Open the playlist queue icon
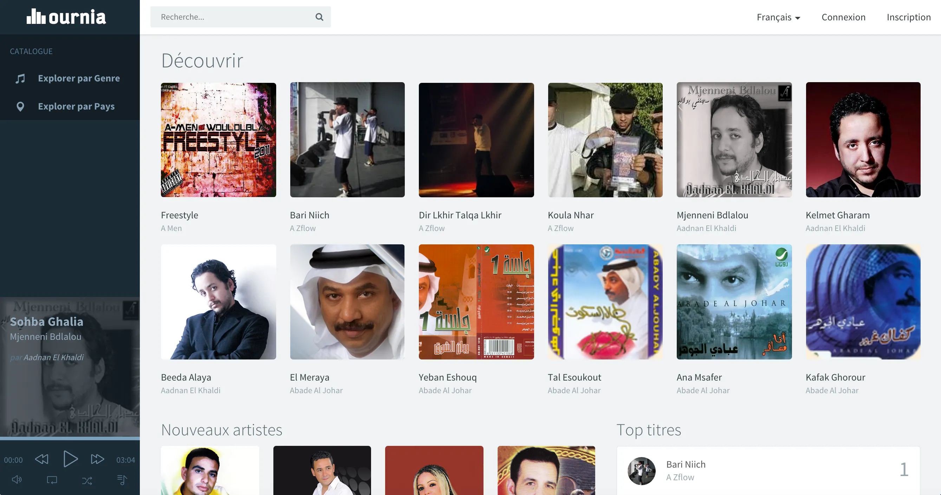Viewport: 941px width, 495px height. (x=122, y=480)
